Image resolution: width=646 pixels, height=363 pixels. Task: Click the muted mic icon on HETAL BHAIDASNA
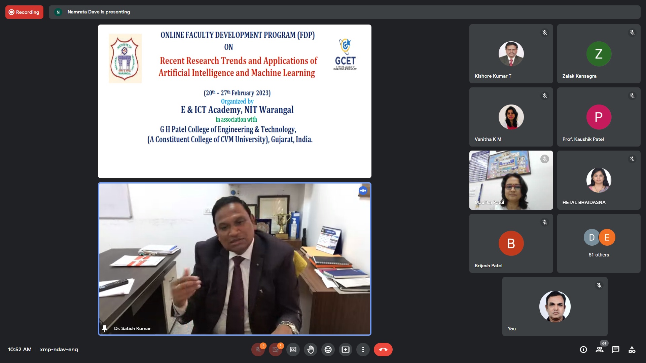point(632,159)
